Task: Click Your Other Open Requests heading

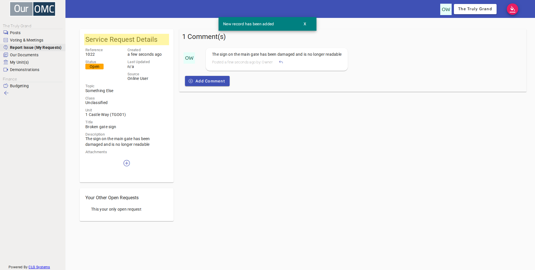Action: tap(112, 198)
